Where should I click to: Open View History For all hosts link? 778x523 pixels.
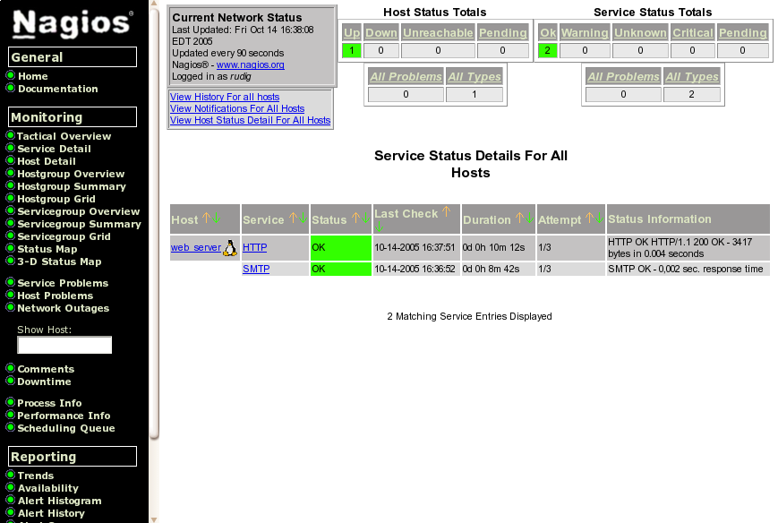225,97
